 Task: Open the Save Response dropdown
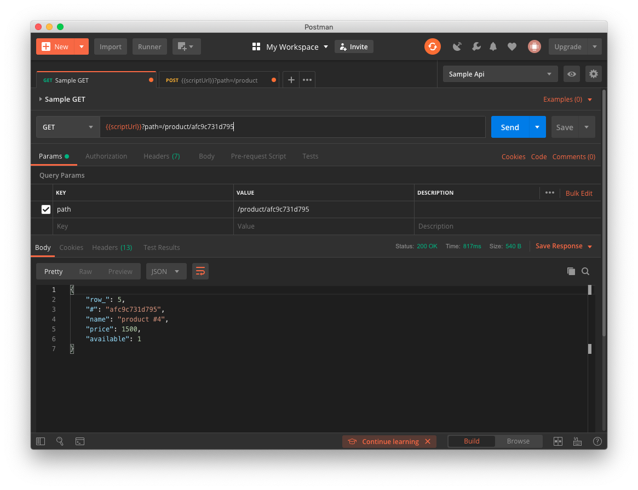[564, 246]
